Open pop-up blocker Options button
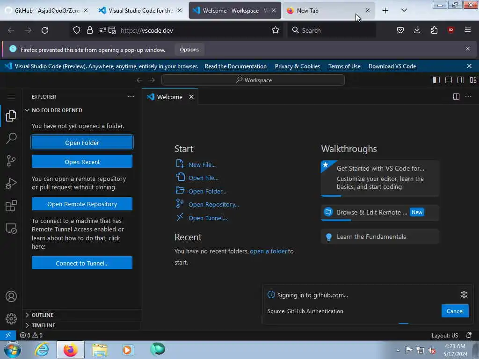 189,50
